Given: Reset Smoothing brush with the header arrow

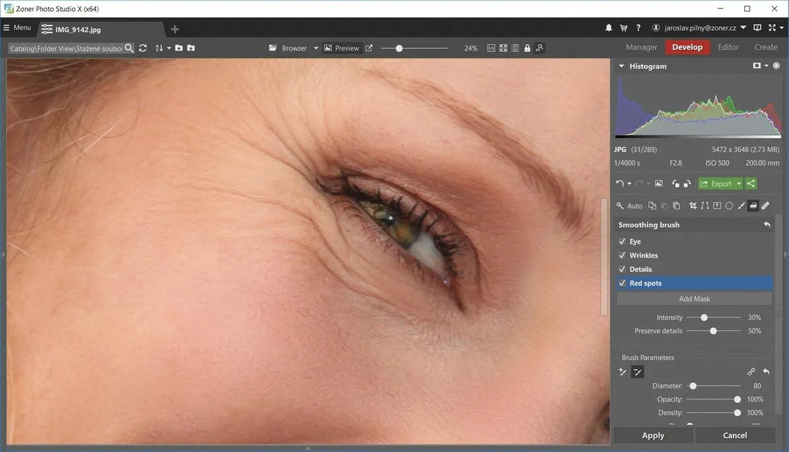Looking at the screenshot, I should (x=767, y=225).
